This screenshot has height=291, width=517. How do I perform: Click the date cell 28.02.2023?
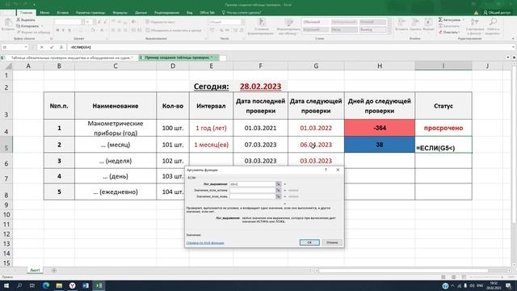[x=260, y=86]
